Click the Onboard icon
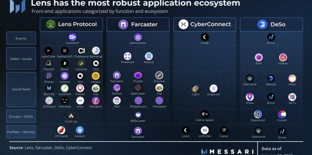312x155 pixels. (49, 101)
